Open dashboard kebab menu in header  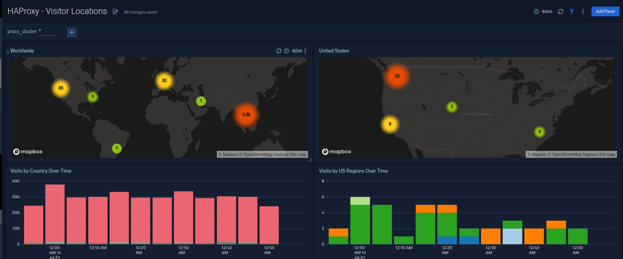tap(583, 12)
